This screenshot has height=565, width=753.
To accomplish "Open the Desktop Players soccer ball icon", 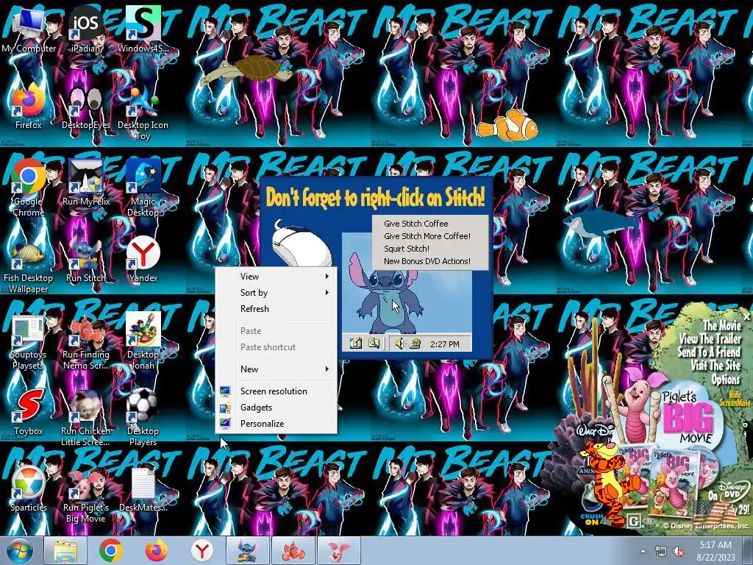I will click(143, 417).
